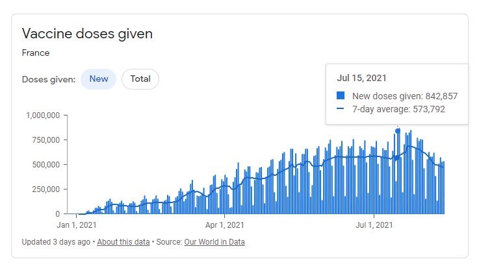Viewport: 479px width, 268px height.
Task: Click 7-day average: 573,792 tooltip text
Action: pos(399,110)
